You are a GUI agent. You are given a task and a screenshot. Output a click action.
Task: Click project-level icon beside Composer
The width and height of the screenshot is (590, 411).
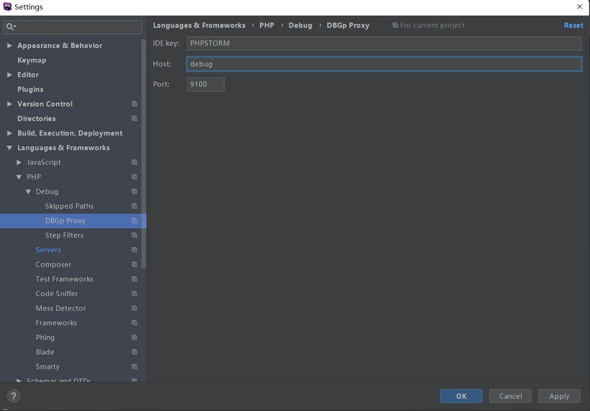tap(135, 265)
